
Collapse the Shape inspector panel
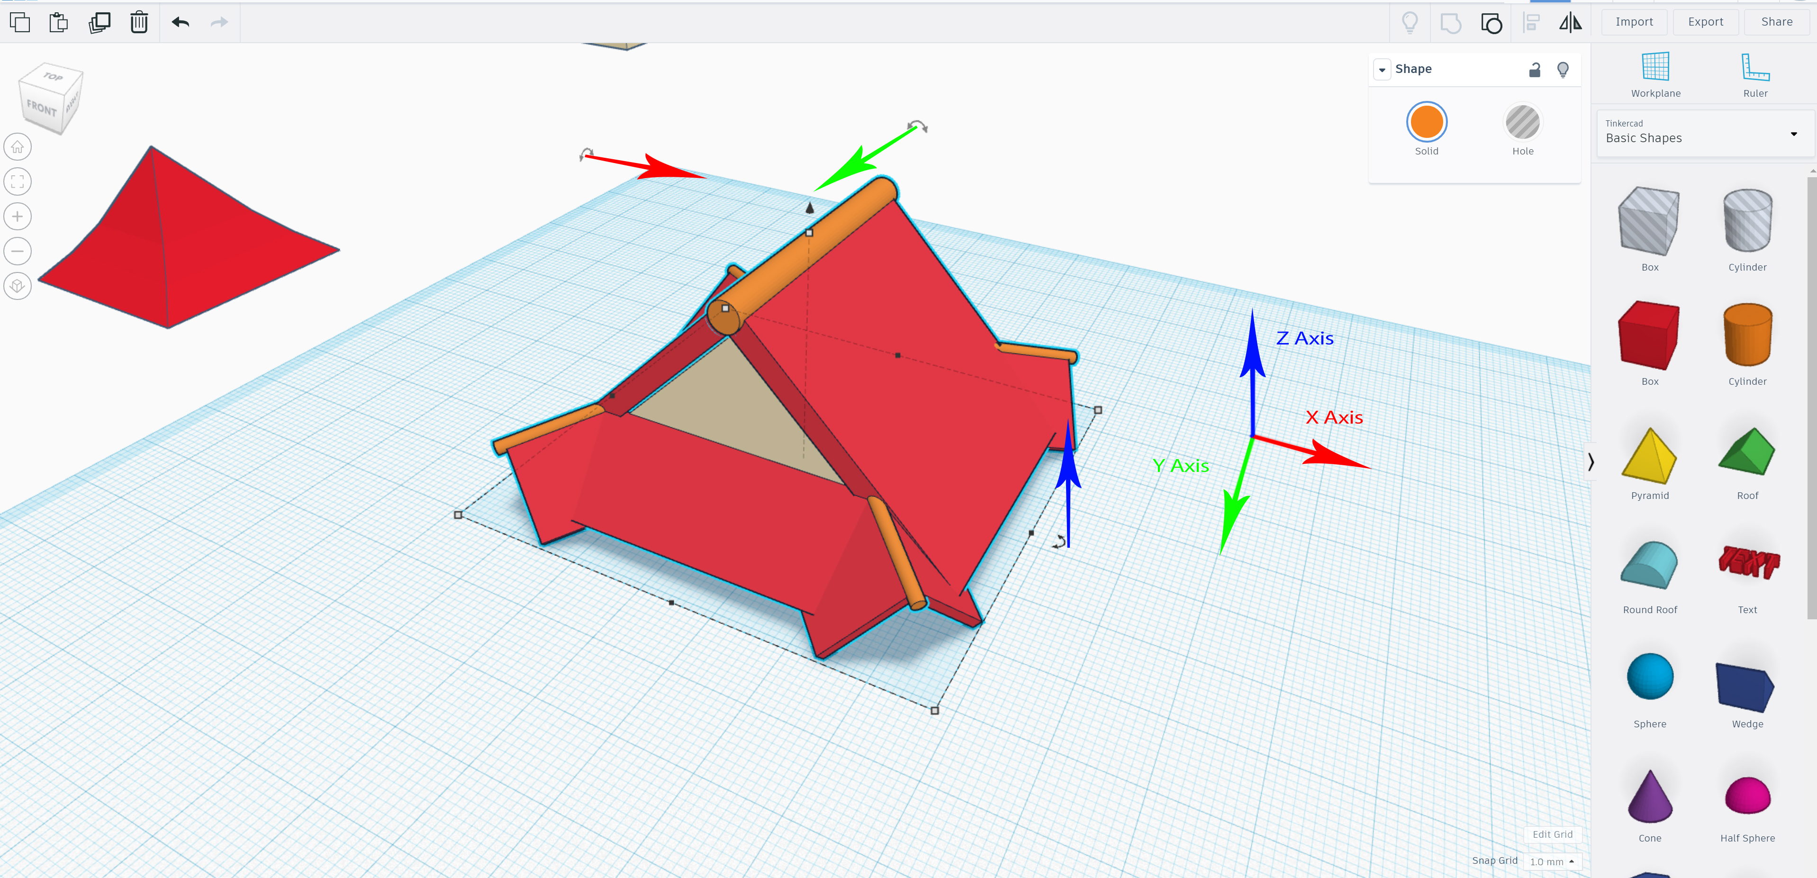[x=1382, y=70]
